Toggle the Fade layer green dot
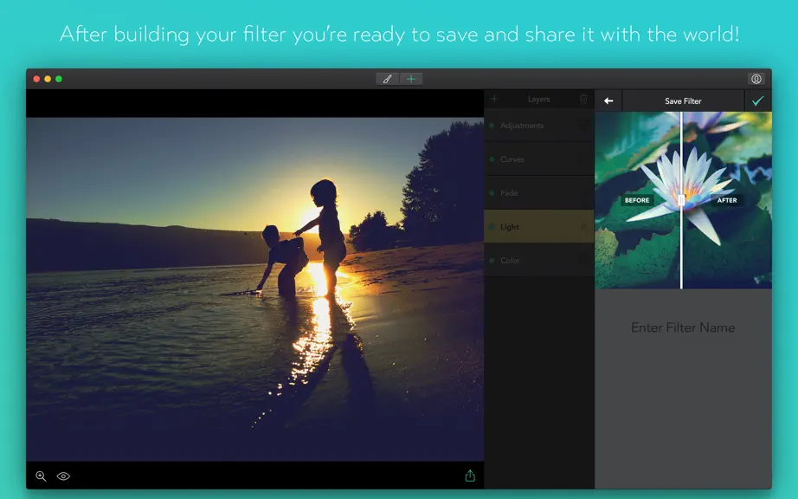This screenshot has height=499, width=798. coord(492,193)
